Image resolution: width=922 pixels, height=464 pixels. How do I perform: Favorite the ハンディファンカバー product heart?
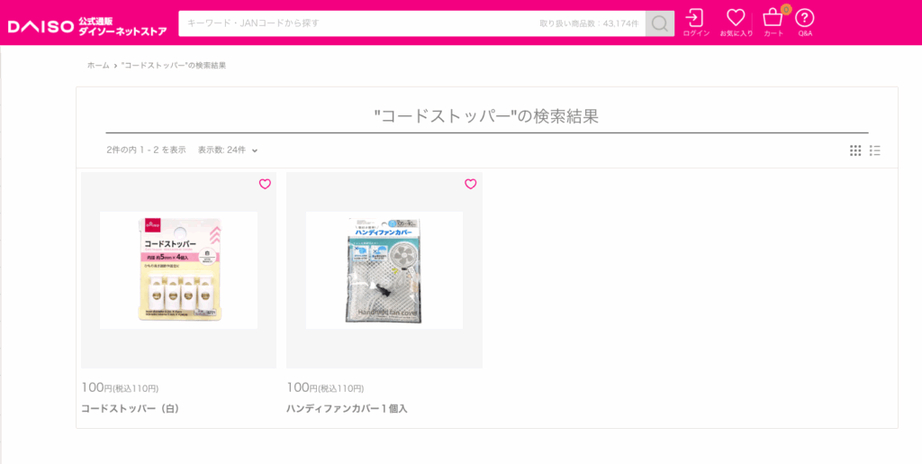coord(470,184)
